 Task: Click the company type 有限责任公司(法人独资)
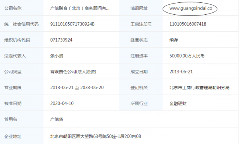click(x=73, y=72)
